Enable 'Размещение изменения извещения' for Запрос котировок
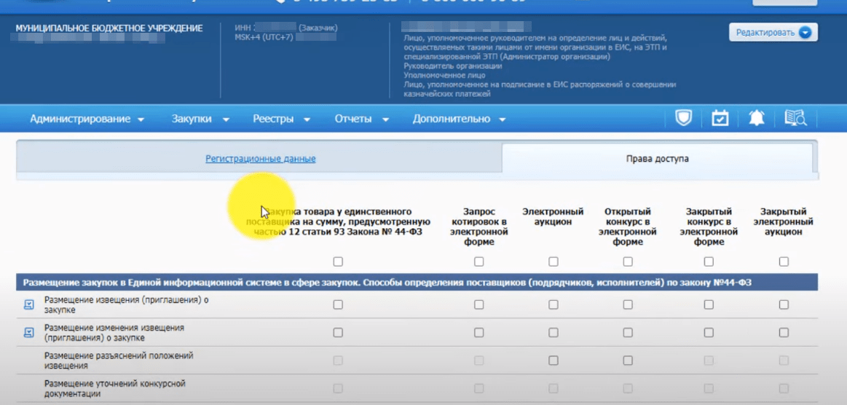The height and width of the screenshot is (405, 847). (478, 333)
